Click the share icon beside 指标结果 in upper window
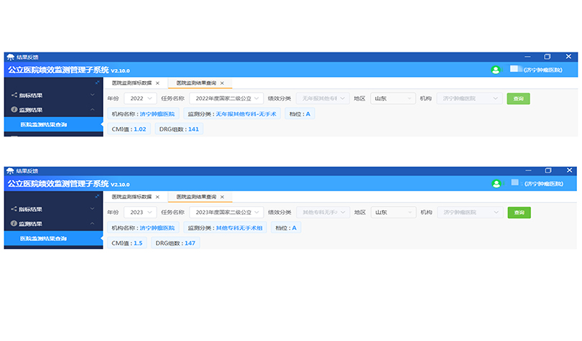Viewport: 582px width, 341px height. pos(14,95)
